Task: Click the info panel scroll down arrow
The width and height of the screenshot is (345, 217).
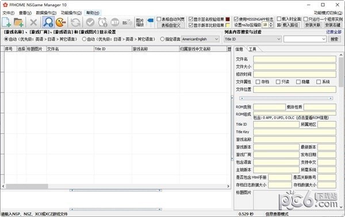Action: coord(341,207)
